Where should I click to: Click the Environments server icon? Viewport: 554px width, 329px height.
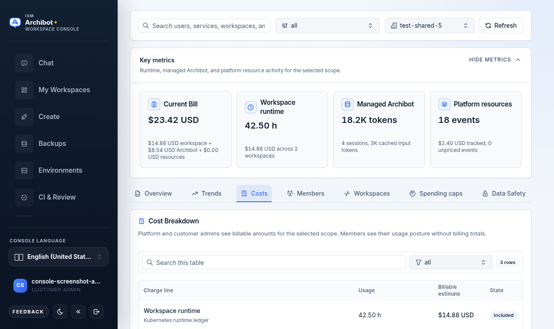[24, 171]
